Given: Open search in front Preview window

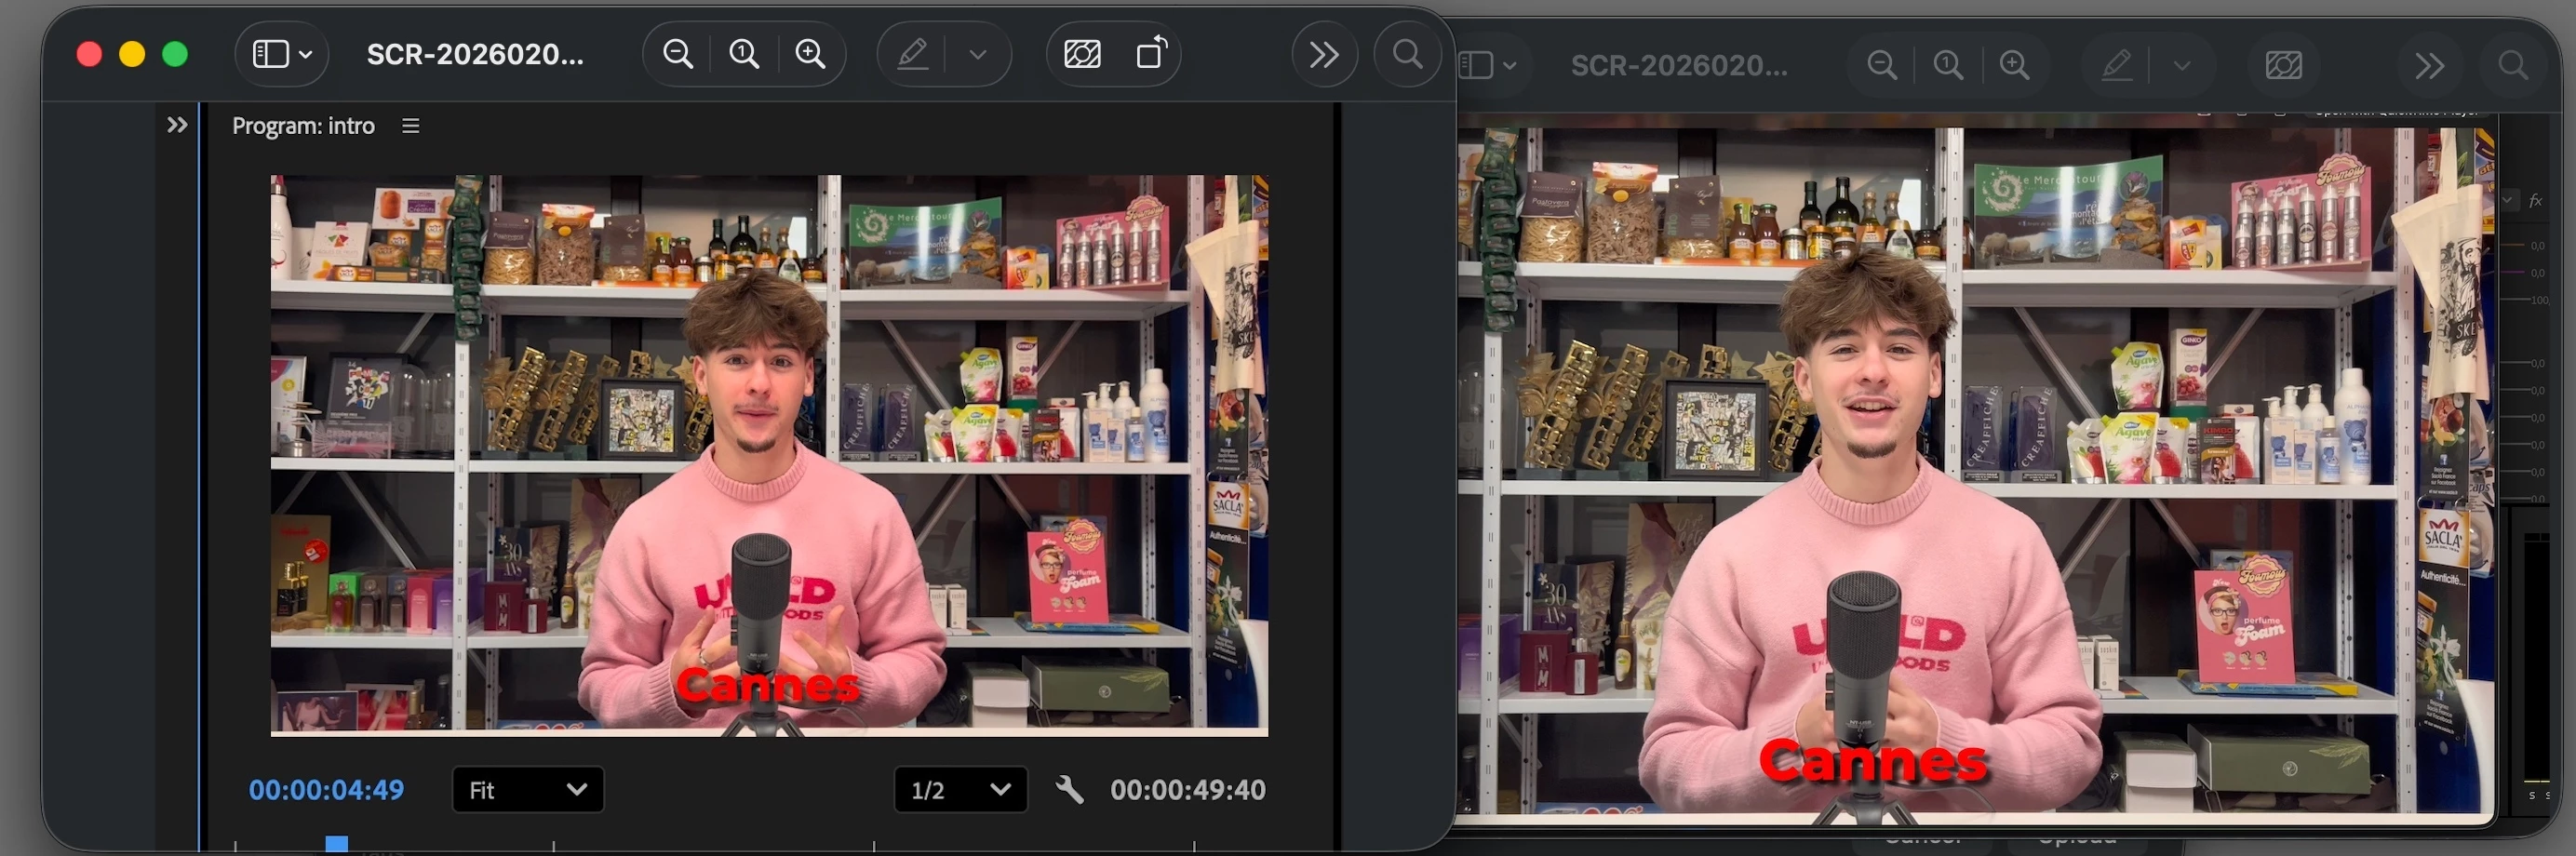Looking at the screenshot, I should tap(1408, 54).
